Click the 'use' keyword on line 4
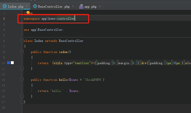191x113 pixels. pos(27,30)
